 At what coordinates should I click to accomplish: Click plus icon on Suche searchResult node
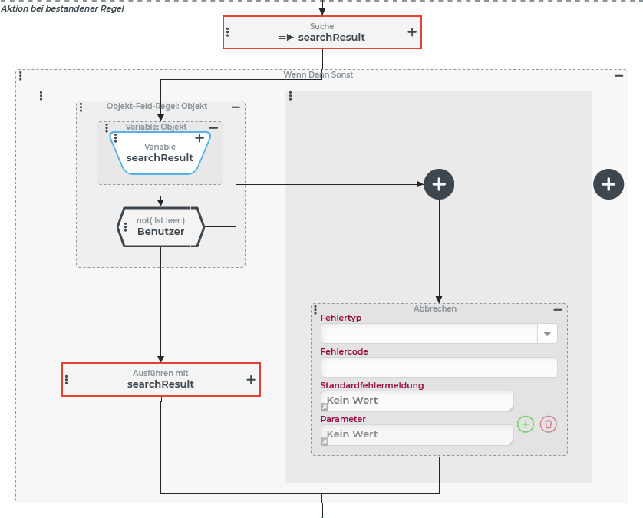[412, 32]
